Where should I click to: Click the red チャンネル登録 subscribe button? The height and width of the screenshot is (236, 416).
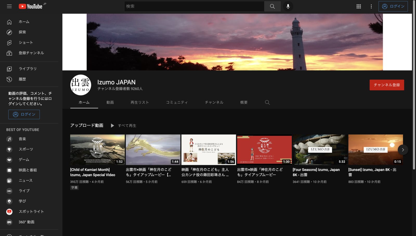(x=387, y=85)
